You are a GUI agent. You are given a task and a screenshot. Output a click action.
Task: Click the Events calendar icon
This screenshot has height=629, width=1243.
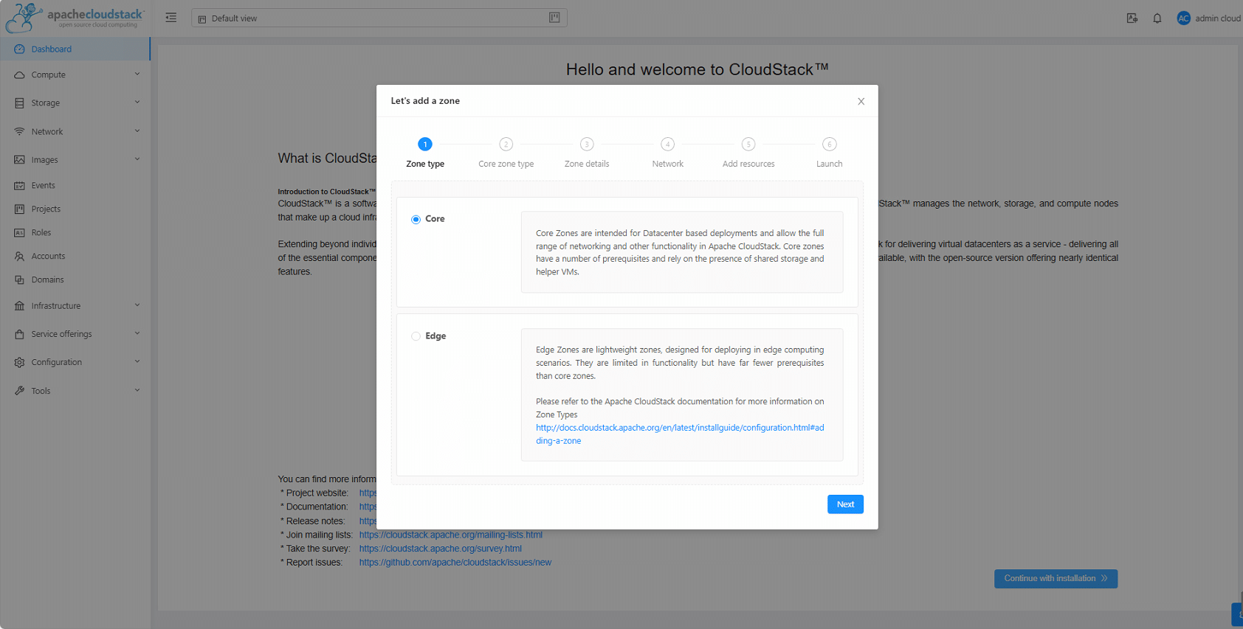click(19, 186)
